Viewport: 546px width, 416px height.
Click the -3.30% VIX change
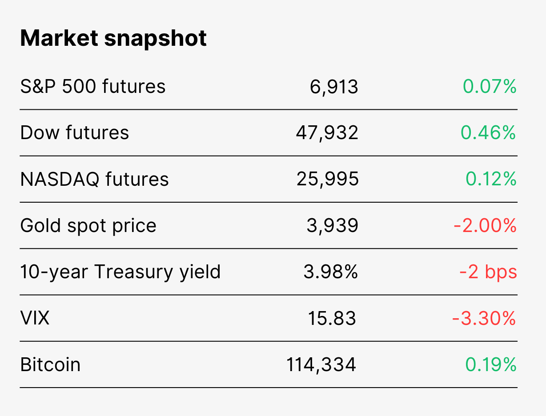pos(485,318)
